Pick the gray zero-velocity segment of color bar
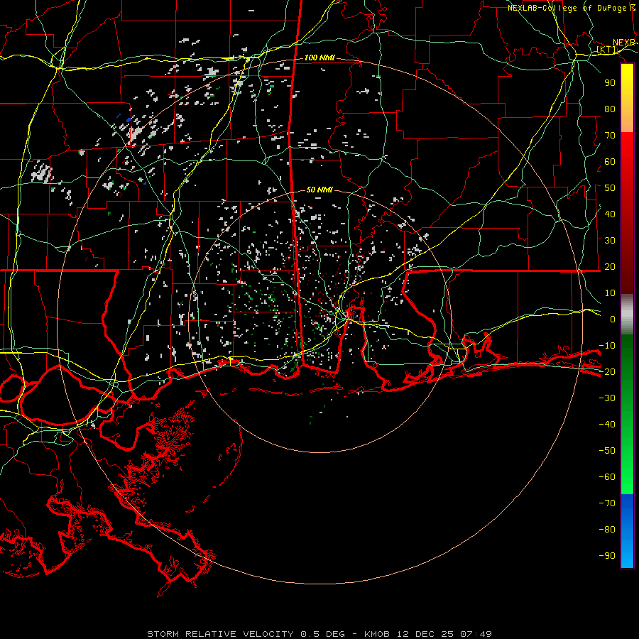The width and height of the screenshot is (639, 639). click(x=627, y=315)
